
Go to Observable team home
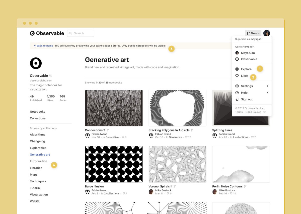coord(249,59)
